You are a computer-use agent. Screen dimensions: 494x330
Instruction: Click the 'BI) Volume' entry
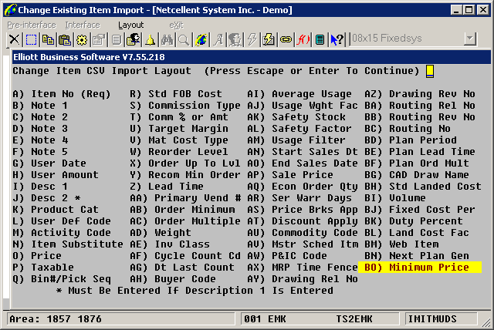pyautogui.click(x=395, y=198)
